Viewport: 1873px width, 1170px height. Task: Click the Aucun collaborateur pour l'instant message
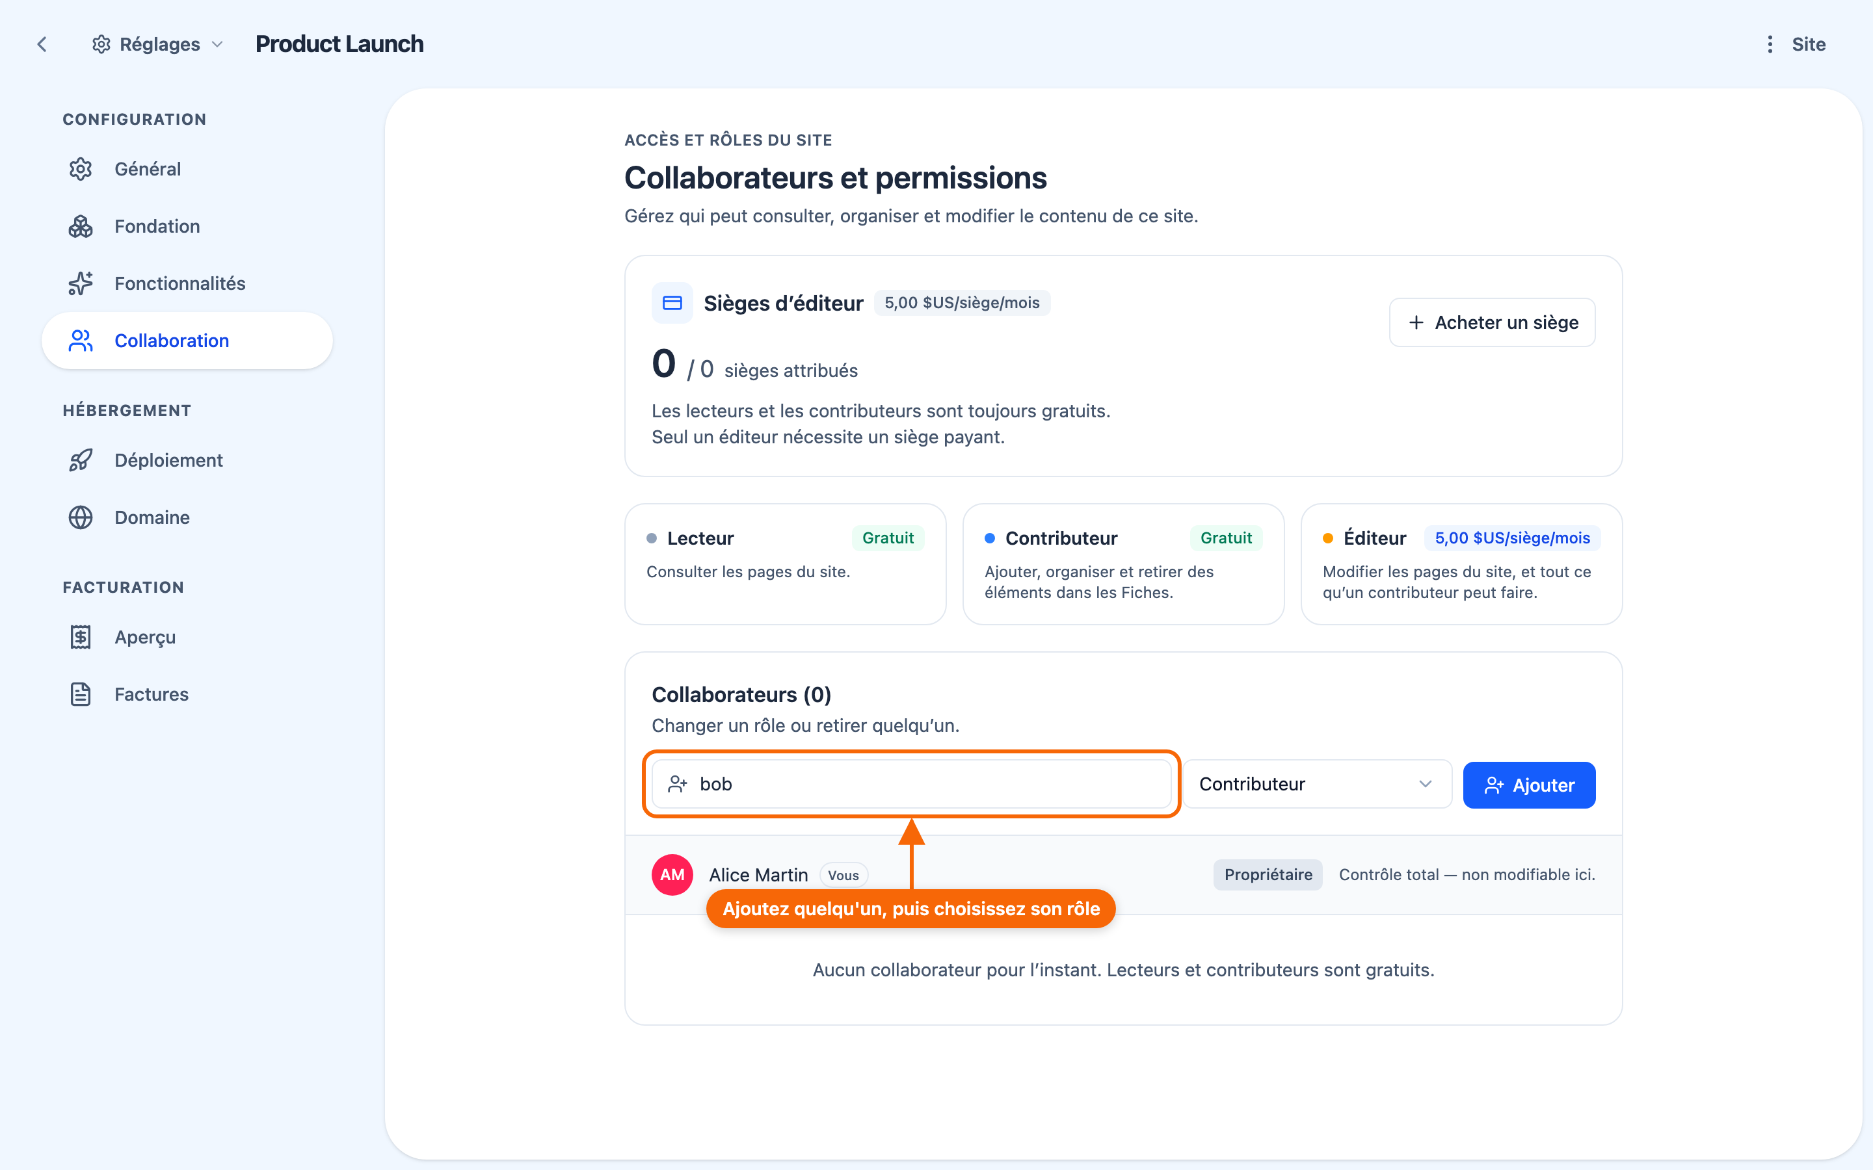[1123, 970]
